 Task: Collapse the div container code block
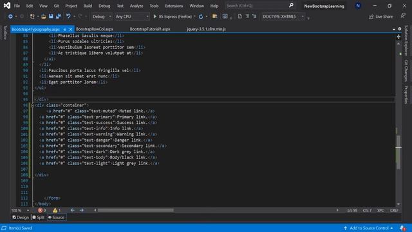(33, 105)
